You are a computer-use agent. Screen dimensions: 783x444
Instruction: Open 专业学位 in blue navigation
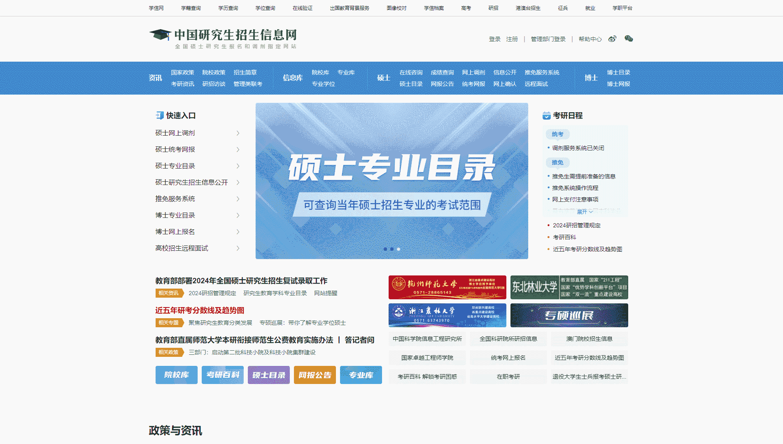point(323,84)
